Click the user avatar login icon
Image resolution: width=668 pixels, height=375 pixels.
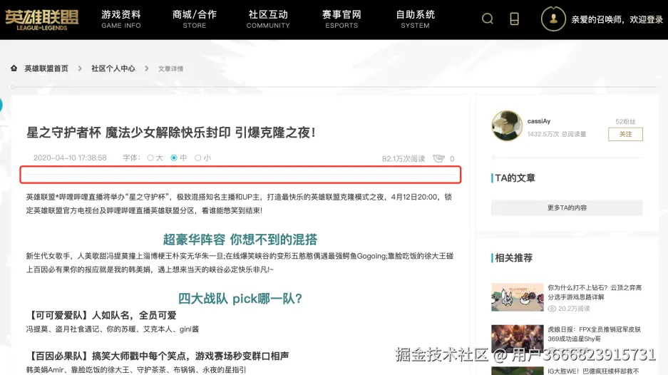pos(553,19)
